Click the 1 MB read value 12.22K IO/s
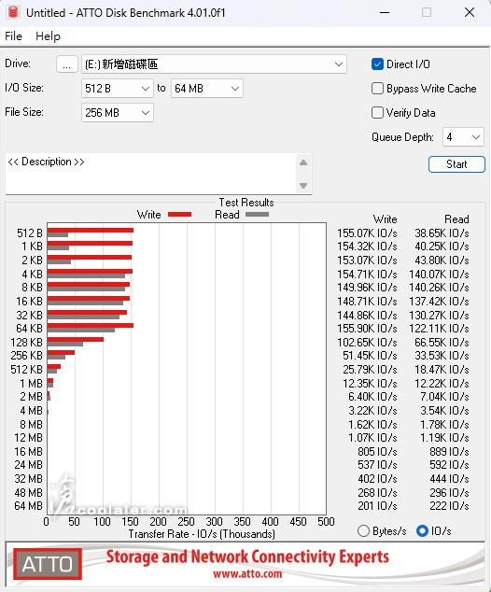 click(x=442, y=384)
